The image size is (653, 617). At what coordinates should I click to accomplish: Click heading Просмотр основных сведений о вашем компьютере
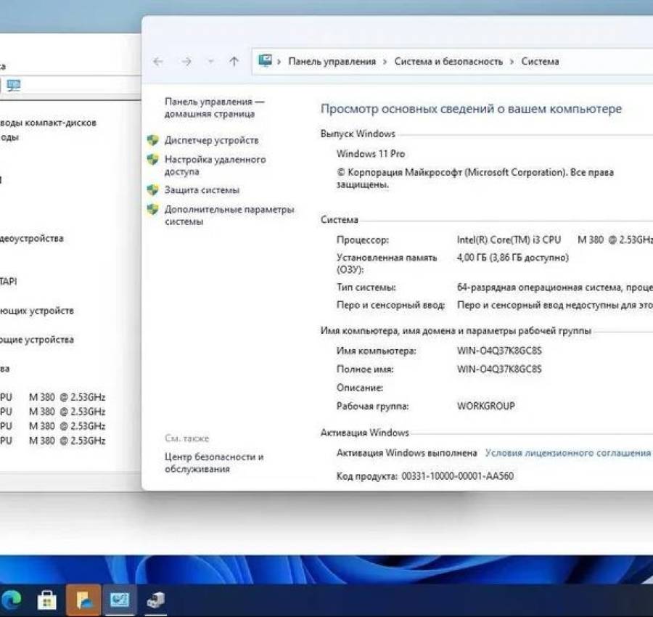471,109
